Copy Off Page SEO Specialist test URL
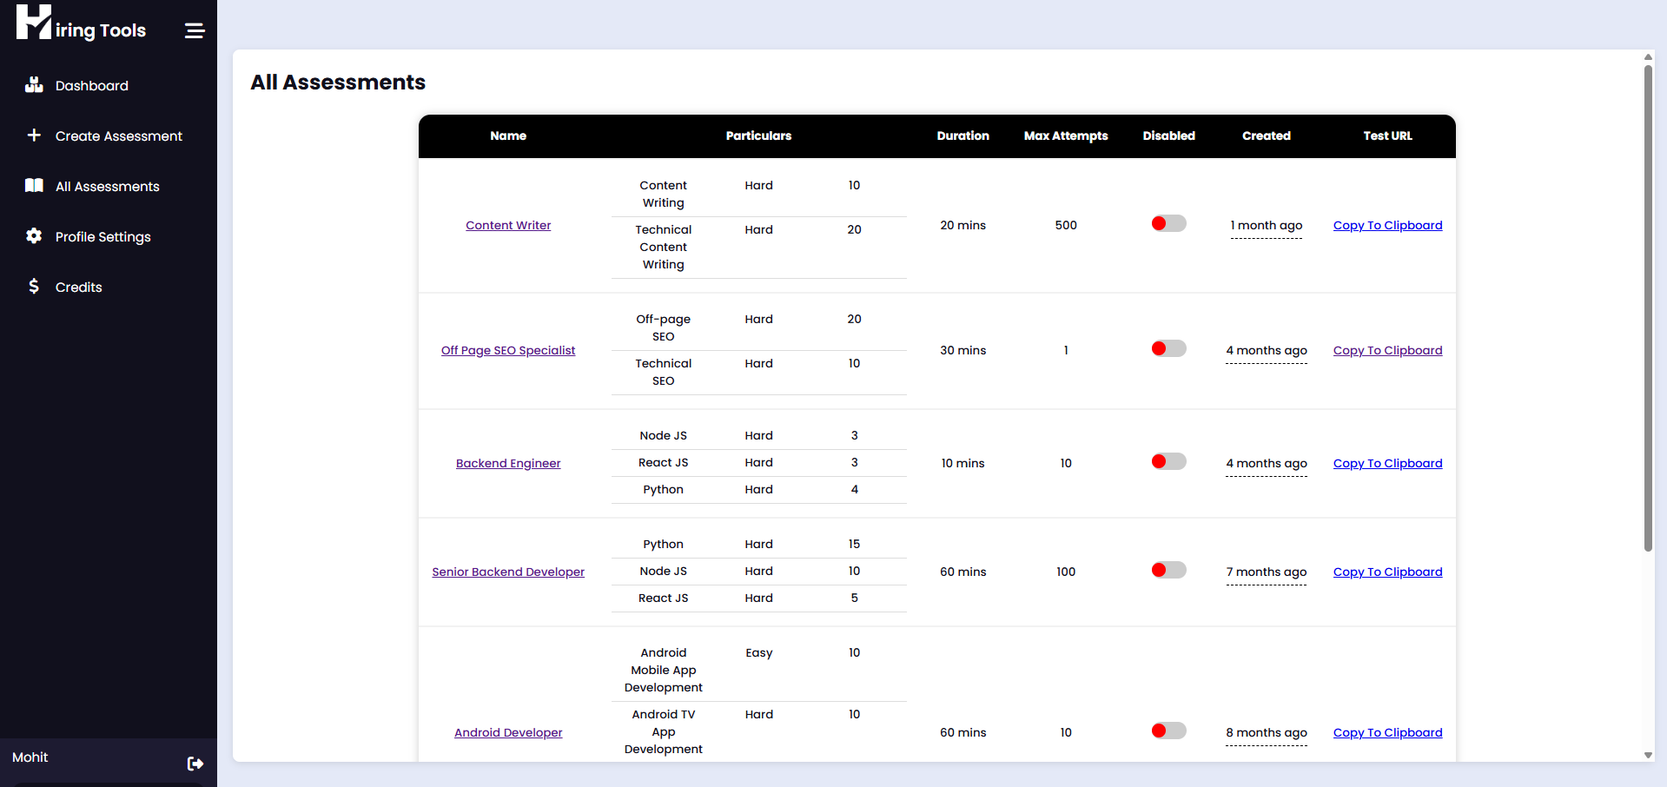Screen dimensions: 1667x787 pyautogui.click(x=1387, y=350)
